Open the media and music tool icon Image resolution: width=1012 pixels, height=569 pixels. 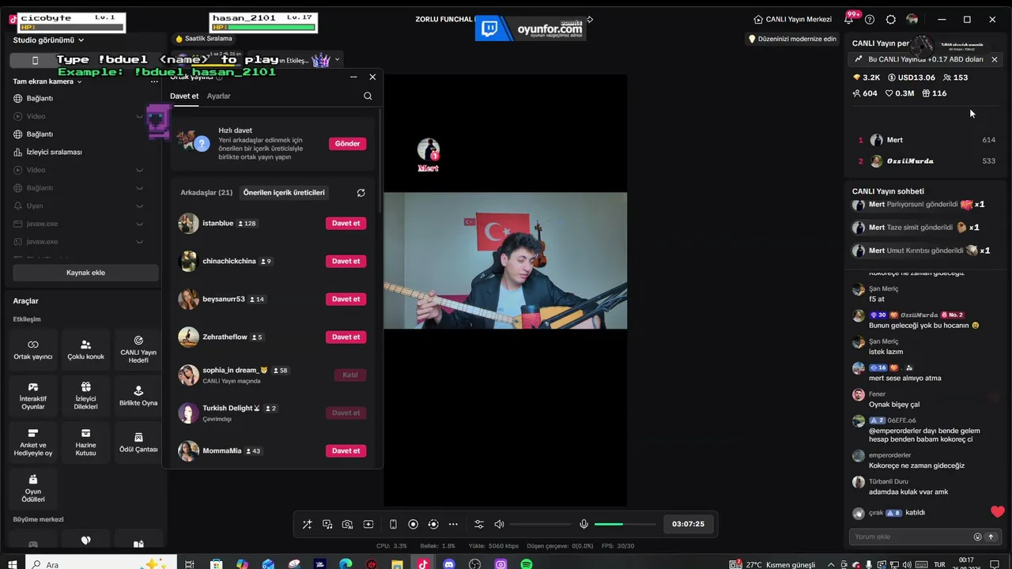point(327,524)
